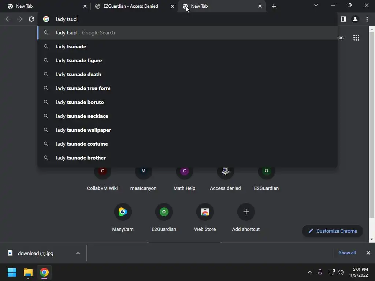
Task: Open E2Guardian shortcut beside ManyCam
Action: 164,217
